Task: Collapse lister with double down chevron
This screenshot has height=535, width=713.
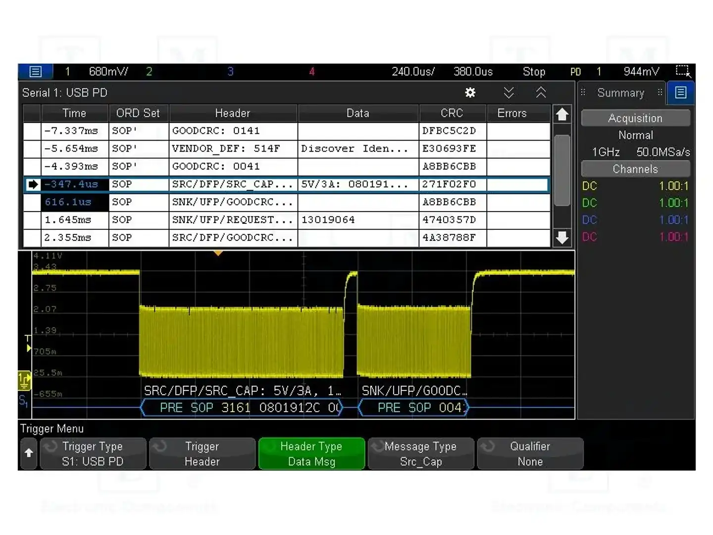Action: [509, 93]
